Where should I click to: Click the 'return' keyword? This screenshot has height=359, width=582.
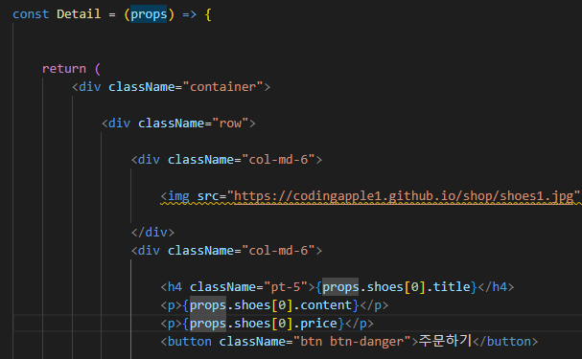[64, 69]
